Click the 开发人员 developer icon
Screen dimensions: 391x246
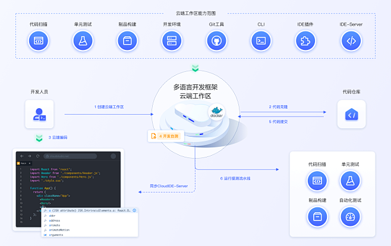click(39, 114)
